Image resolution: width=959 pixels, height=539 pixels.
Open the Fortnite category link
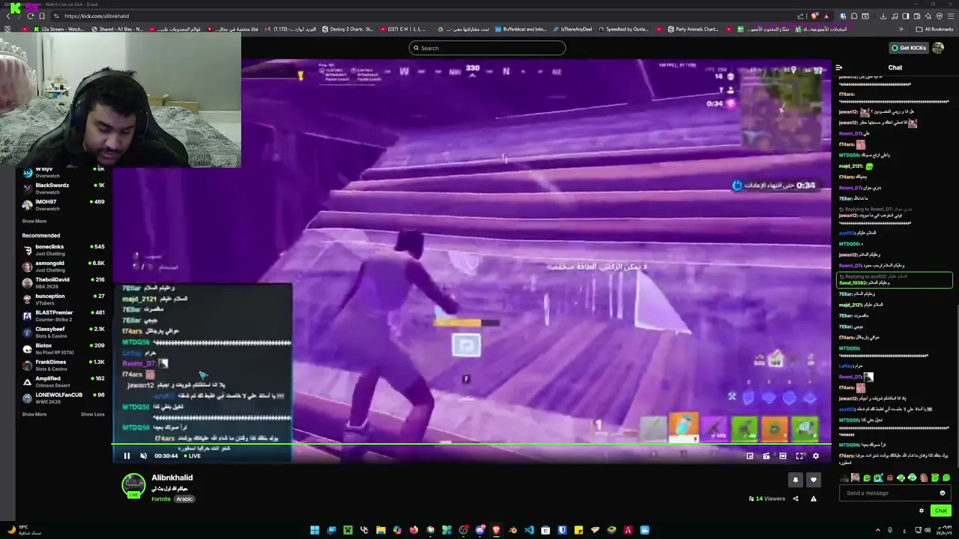pos(161,499)
